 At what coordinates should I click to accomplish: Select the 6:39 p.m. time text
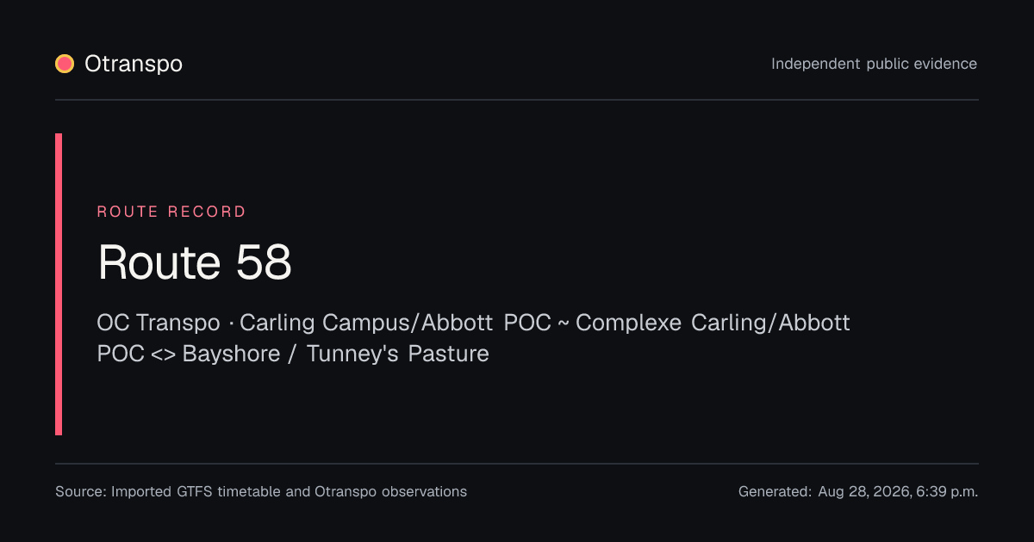click(x=945, y=492)
